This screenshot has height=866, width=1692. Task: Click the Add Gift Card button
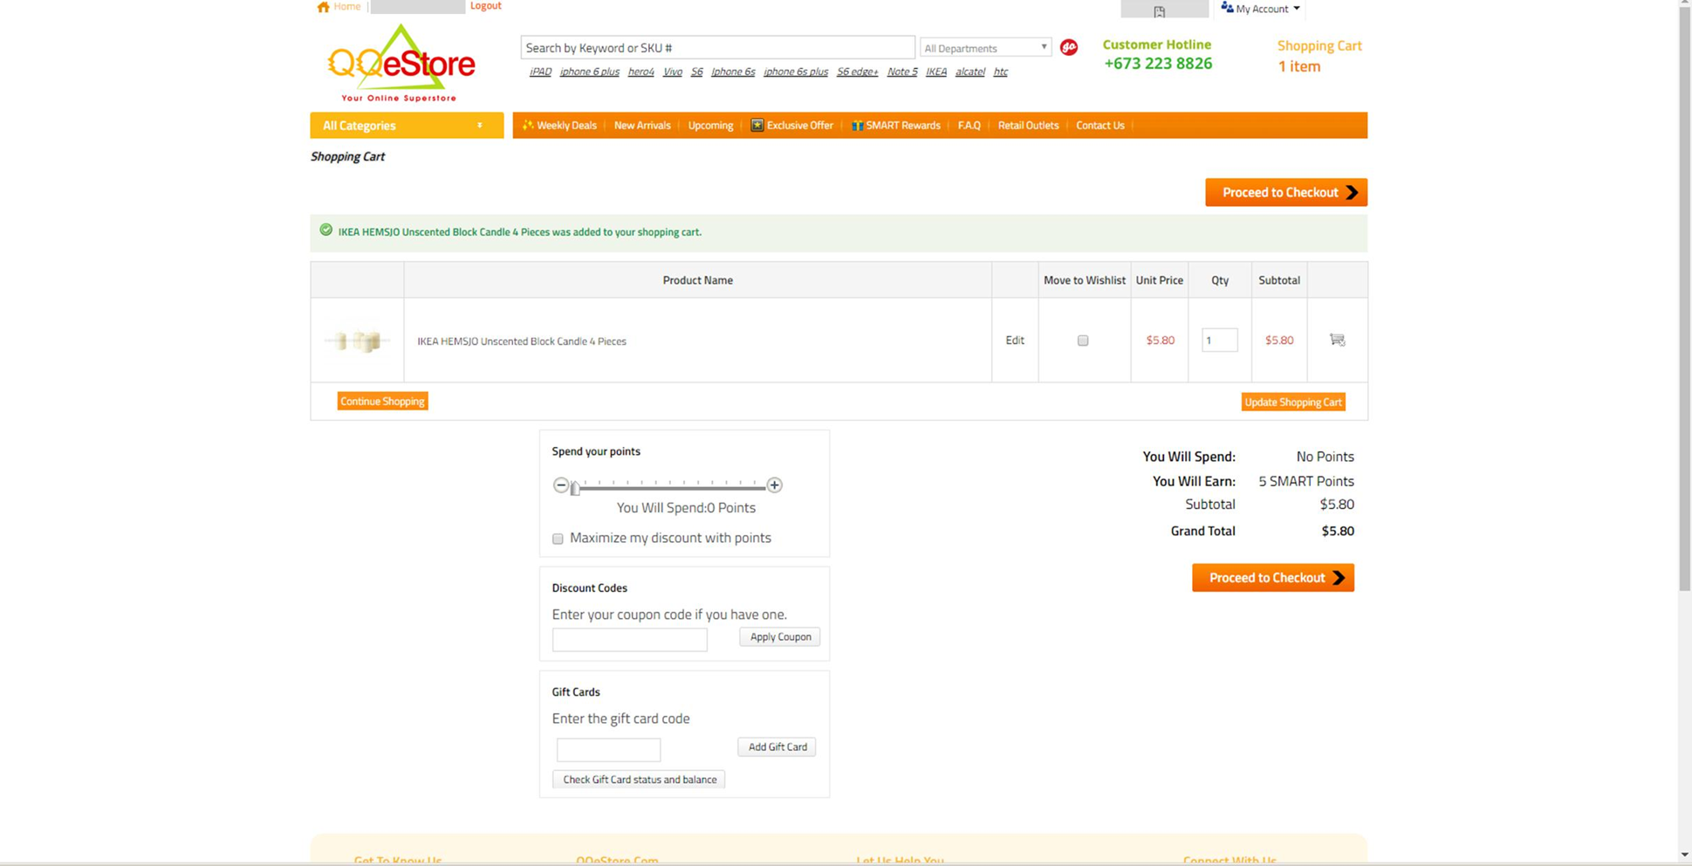pyautogui.click(x=777, y=746)
